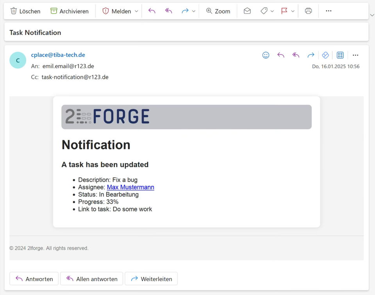This screenshot has width=375, height=295.
Task: Open the toolbar's more options ellipsis menu
Action: point(329,11)
